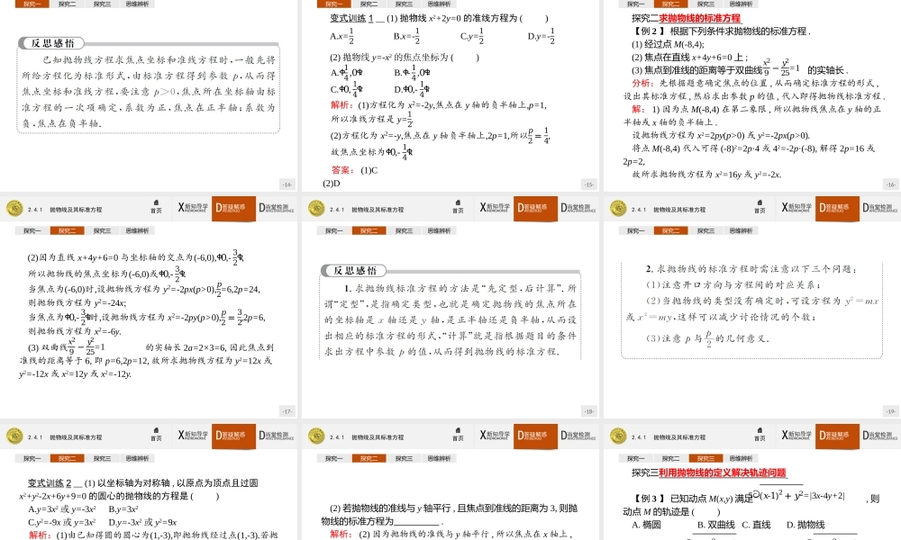Select D当堂检测 on the 例3 slide
The image size is (901, 540).
879,435
